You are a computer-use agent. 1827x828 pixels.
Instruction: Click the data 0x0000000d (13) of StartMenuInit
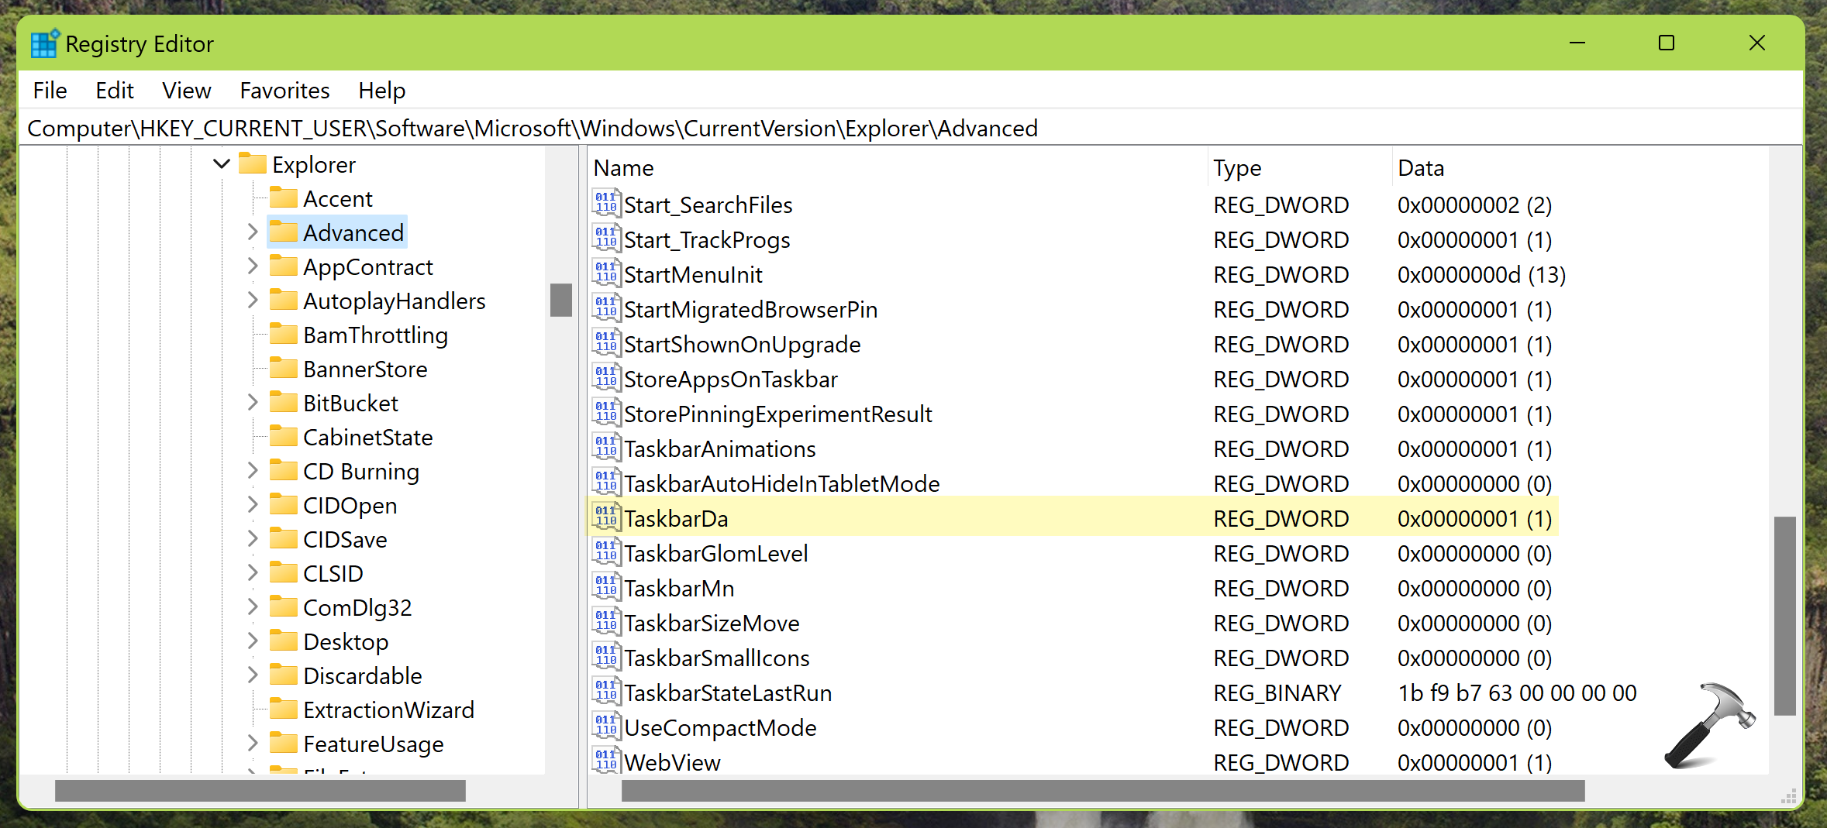pos(1481,274)
